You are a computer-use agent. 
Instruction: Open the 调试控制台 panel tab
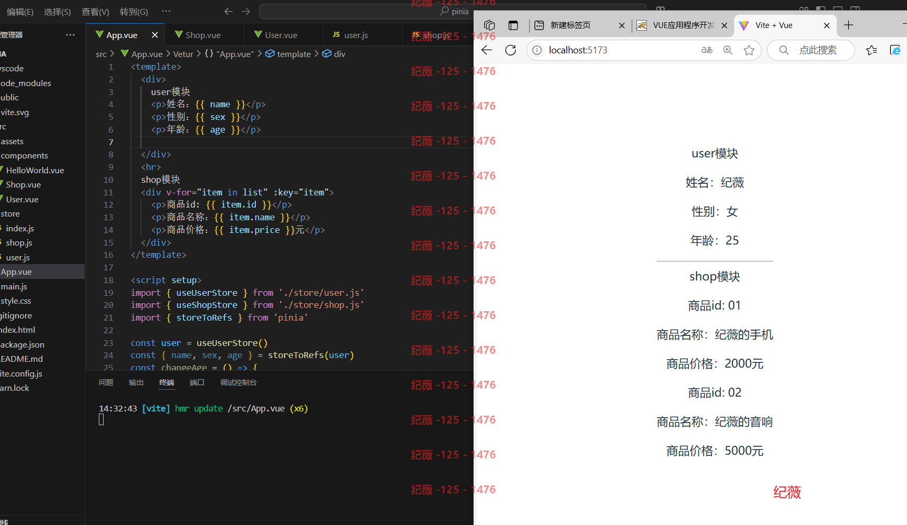pyautogui.click(x=238, y=382)
